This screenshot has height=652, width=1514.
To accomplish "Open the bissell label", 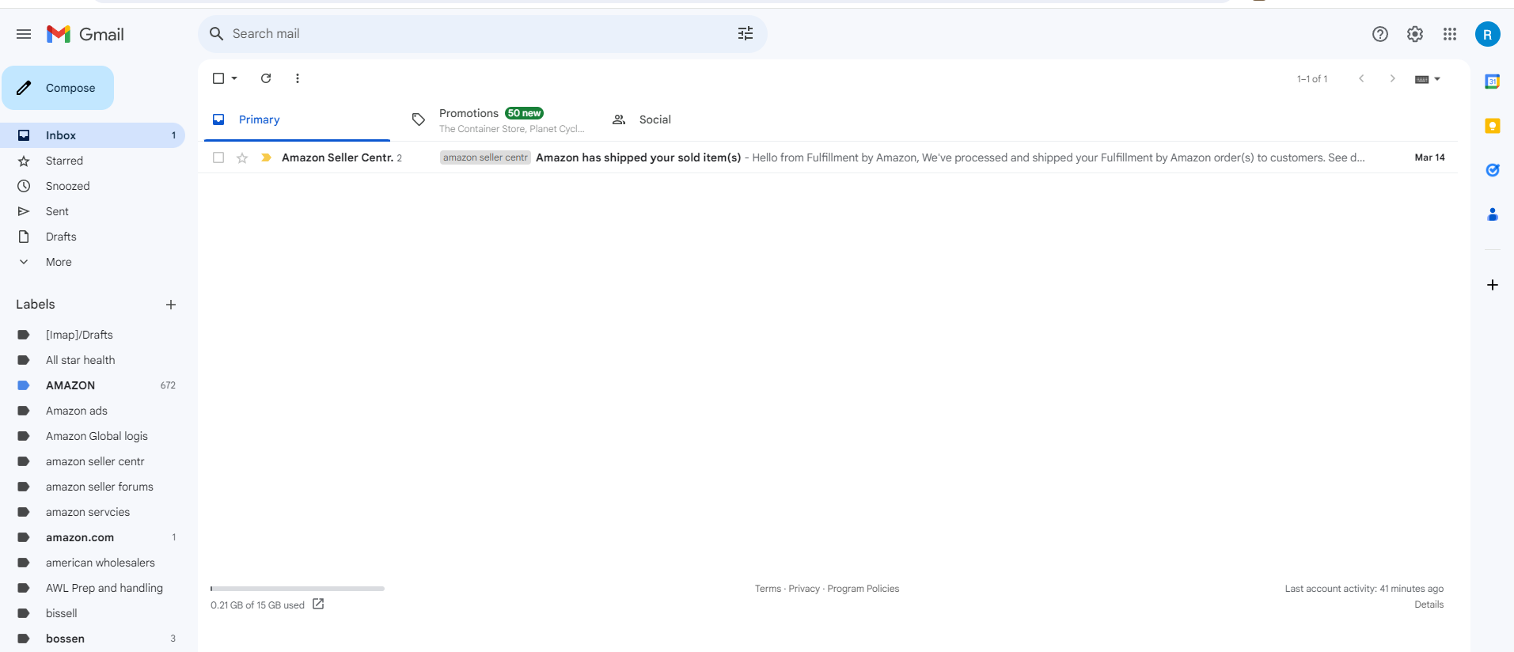I will 93,613.
